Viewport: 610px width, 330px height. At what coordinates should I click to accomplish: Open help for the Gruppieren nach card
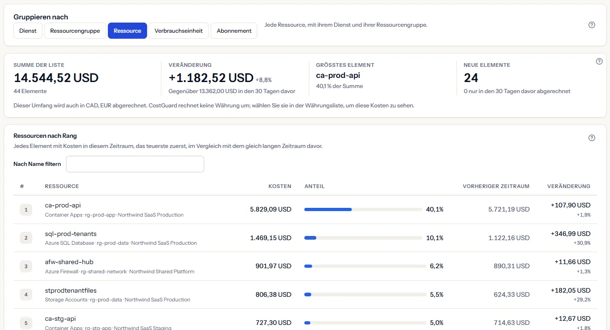coord(592,25)
